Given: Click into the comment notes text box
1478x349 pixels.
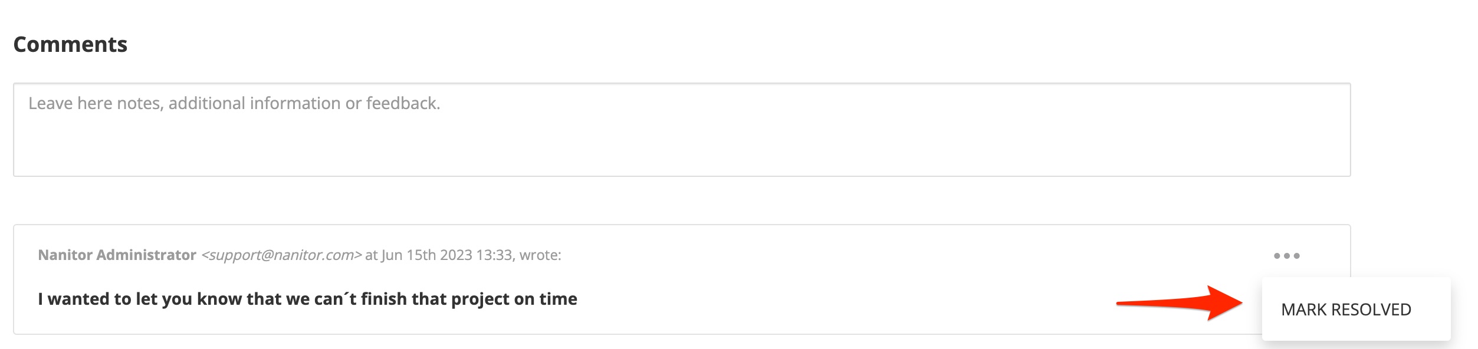Looking at the screenshot, I should [x=681, y=139].
